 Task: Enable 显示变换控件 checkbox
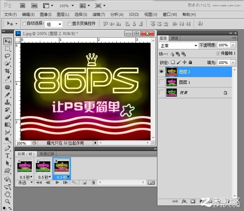click(x=69, y=24)
